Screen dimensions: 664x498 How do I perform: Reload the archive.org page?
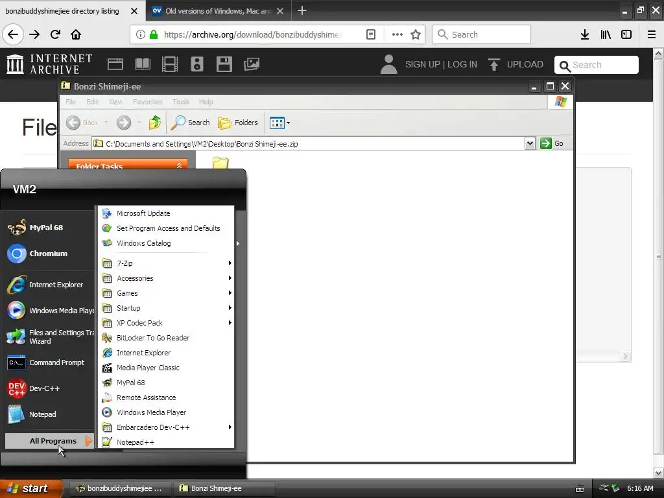click(55, 34)
